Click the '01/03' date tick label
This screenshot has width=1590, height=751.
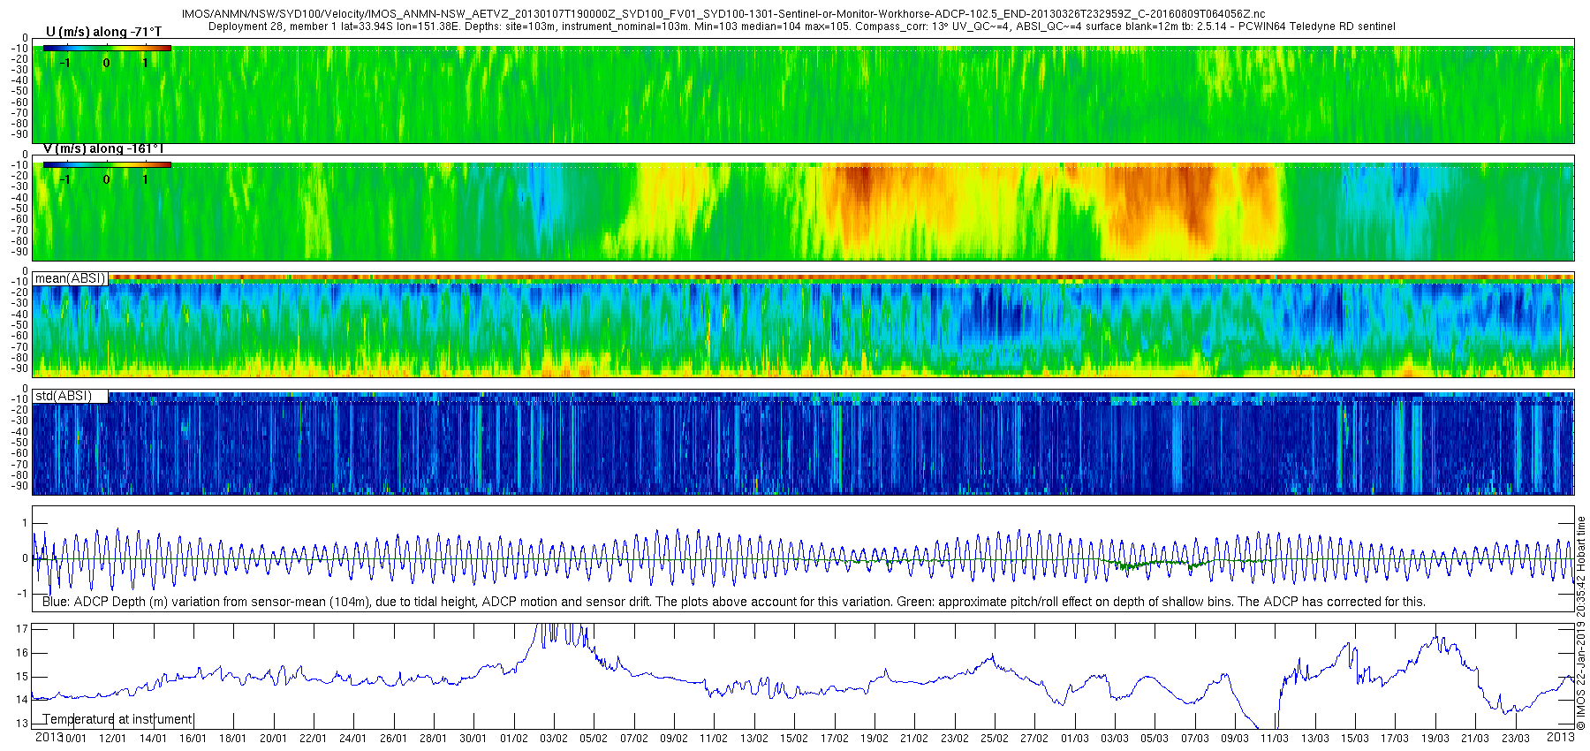(x=1074, y=739)
